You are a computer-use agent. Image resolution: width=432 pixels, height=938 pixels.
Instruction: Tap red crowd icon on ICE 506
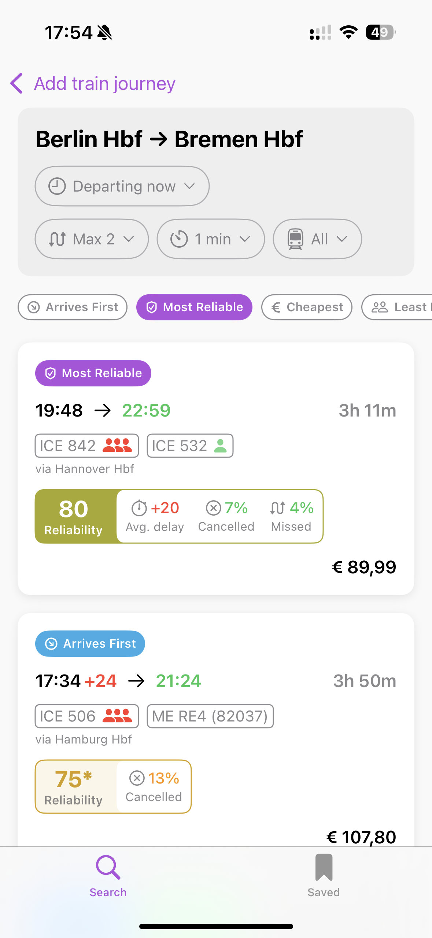click(x=117, y=716)
